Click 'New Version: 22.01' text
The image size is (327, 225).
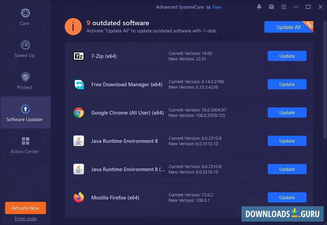187,59
